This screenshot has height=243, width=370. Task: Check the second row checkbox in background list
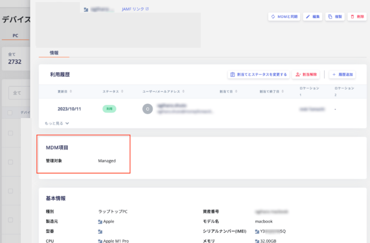point(10,162)
